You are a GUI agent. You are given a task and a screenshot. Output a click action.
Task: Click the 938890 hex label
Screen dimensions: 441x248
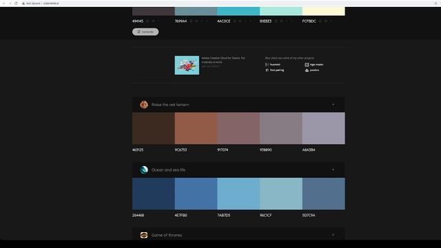click(266, 150)
